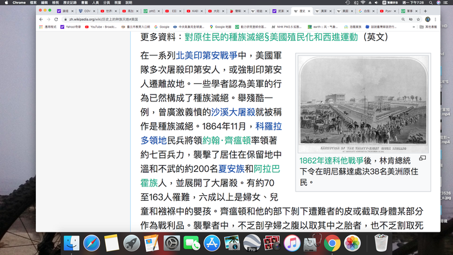The image size is (453, 255).
Task: Open Disk Utility in the Dock
Action: pos(312,243)
